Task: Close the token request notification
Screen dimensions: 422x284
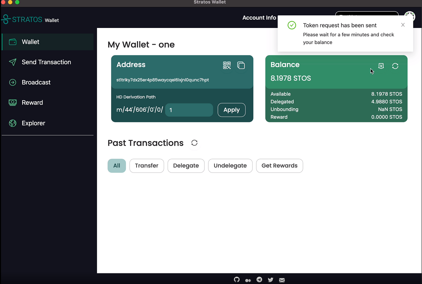Action: (403, 25)
